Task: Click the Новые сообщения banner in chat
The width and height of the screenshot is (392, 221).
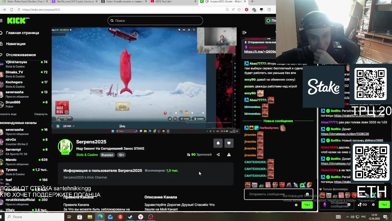Action: tap(278, 121)
